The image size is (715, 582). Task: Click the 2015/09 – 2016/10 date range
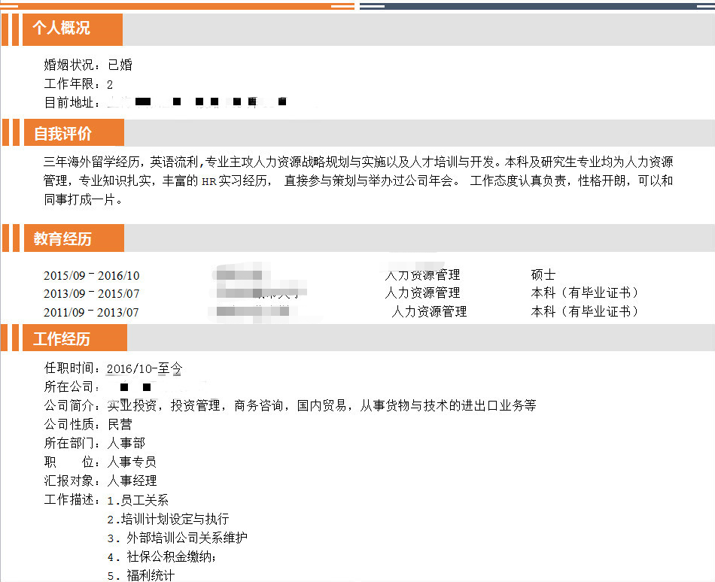(x=91, y=276)
